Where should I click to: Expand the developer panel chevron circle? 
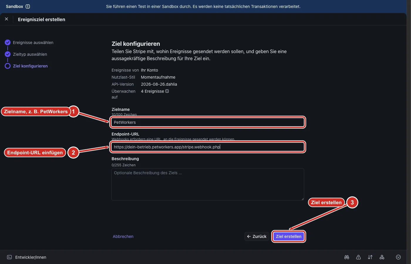(398, 257)
